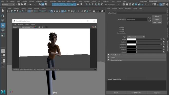This screenshot has height=95, width=169.
Task: Click the Diffuse slider track
Action: [x=149, y=50]
